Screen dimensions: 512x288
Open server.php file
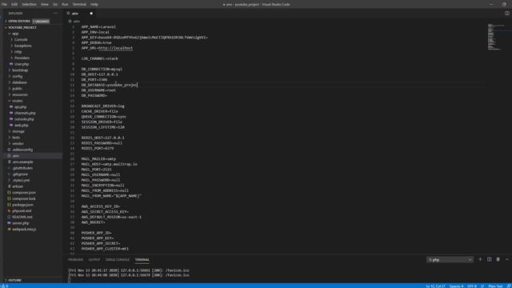(21, 223)
